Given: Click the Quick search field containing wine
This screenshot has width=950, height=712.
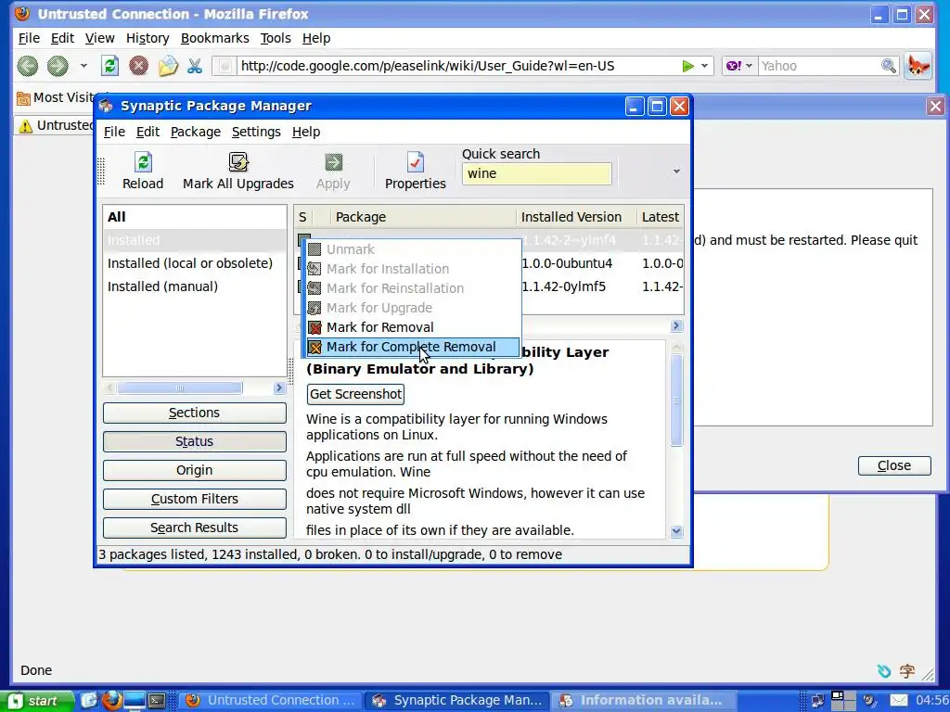Looking at the screenshot, I should [537, 173].
